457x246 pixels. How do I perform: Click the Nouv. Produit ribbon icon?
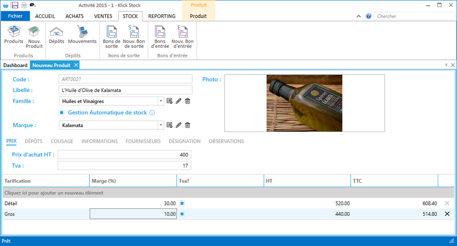pos(34,37)
